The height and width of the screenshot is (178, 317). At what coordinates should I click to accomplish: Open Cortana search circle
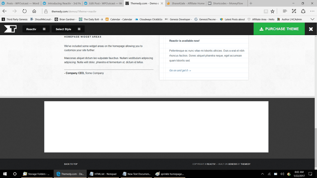pos(15,174)
